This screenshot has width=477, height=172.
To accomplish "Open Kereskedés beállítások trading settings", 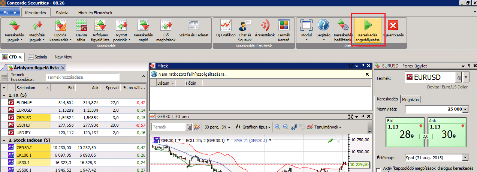I will [343, 31].
